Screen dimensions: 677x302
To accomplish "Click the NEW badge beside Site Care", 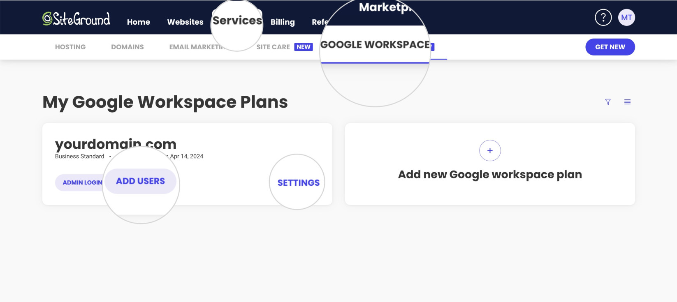I will click(304, 47).
